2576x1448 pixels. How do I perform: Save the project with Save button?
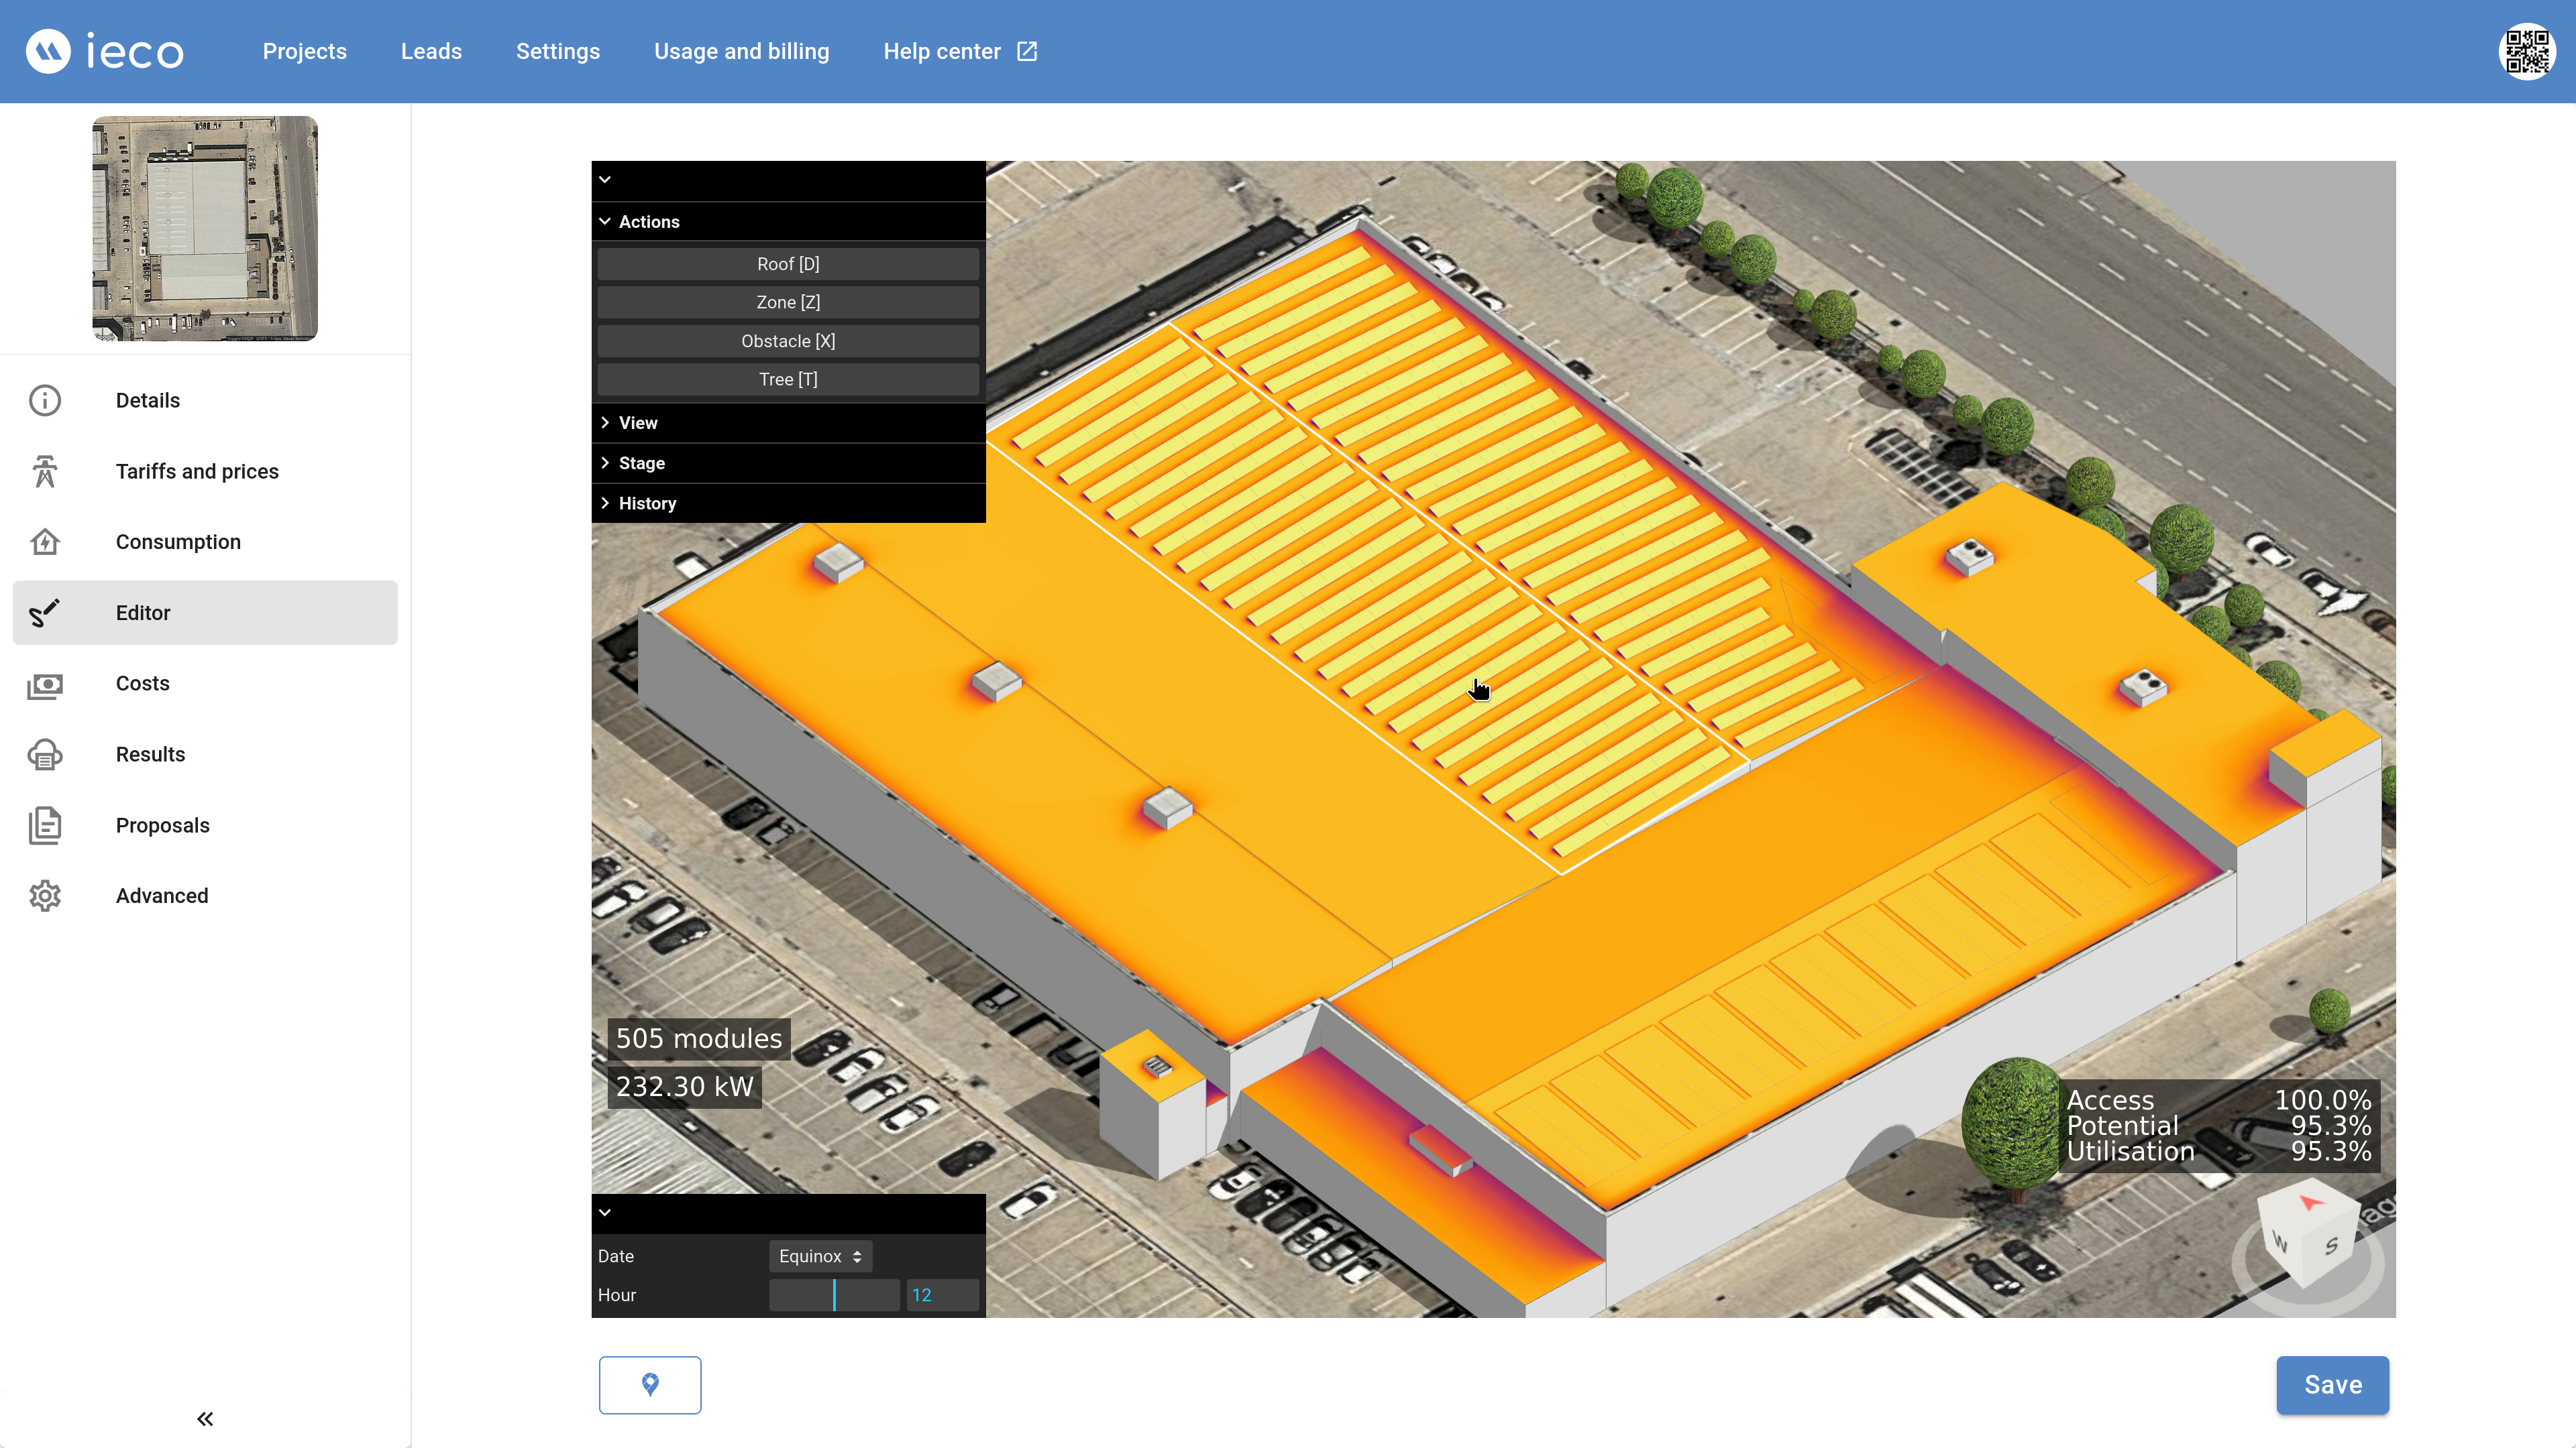pyautogui.click(x=2332, y=1384)
